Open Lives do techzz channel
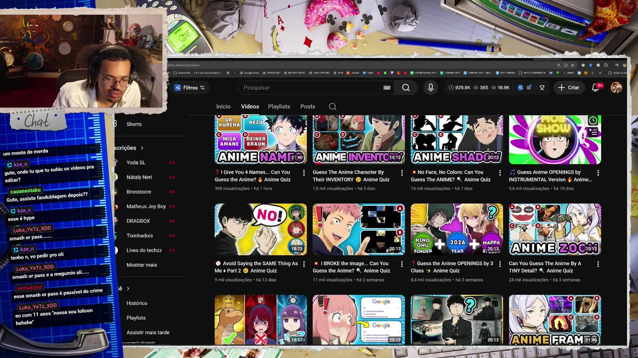The width and height of the screenshot is (638, 358). [x=145, y=250]
